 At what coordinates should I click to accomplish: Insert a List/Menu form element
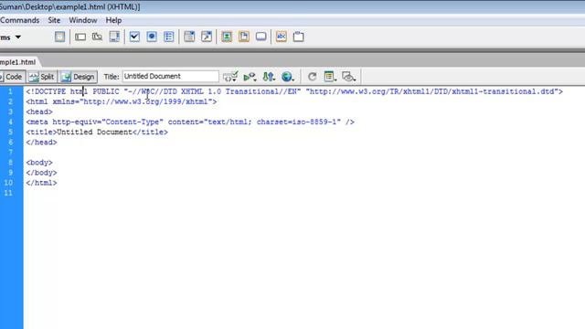coord(189,37)
